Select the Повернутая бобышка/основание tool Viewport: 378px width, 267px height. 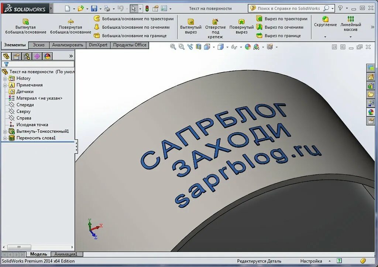point(71,27)
